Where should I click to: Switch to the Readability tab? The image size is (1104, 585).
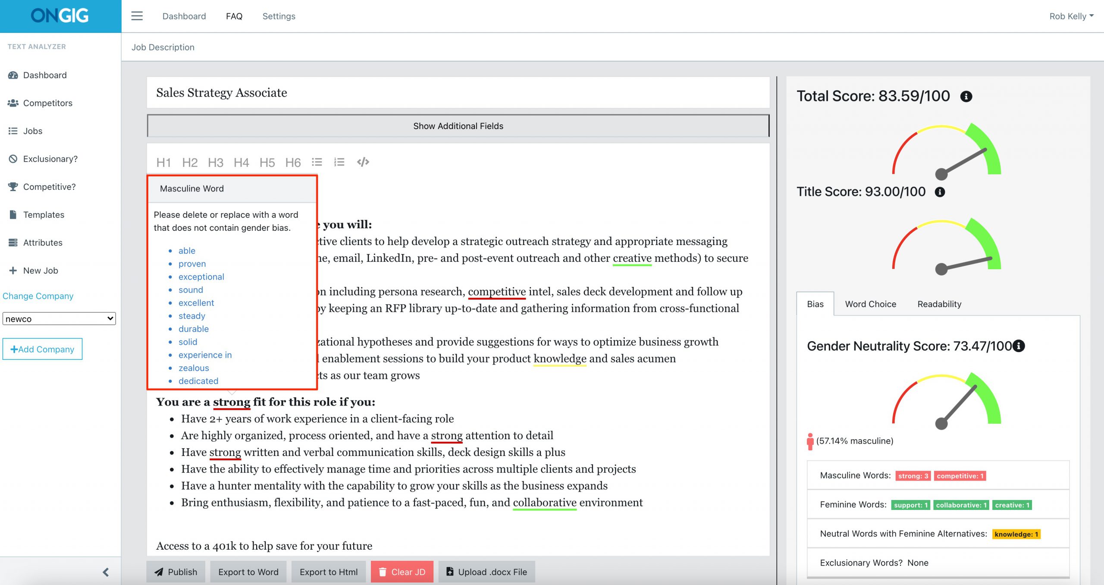(x=939, y=304)
